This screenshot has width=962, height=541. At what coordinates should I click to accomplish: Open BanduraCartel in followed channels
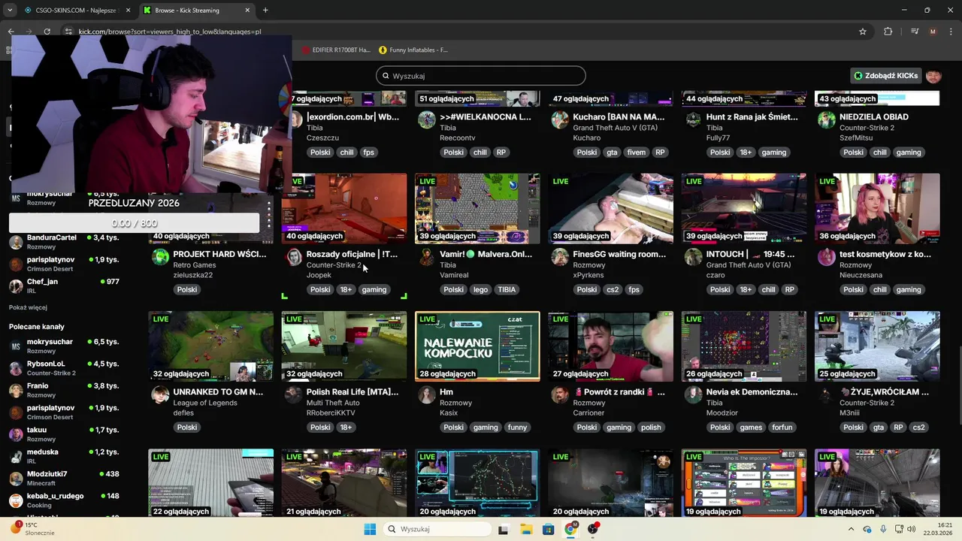tap(65, 242)
